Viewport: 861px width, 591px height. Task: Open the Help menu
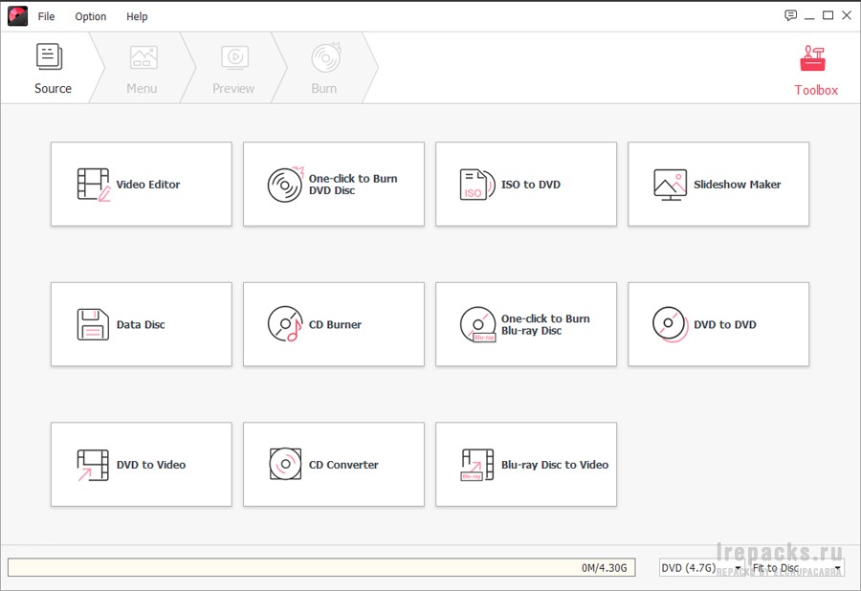tap(137, 16)
